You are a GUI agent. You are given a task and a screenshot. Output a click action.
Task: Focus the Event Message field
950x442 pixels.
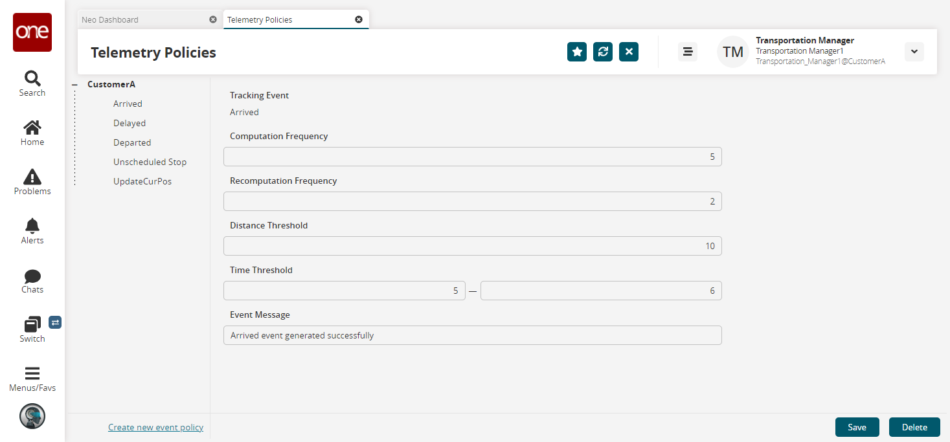pos(473,335)
